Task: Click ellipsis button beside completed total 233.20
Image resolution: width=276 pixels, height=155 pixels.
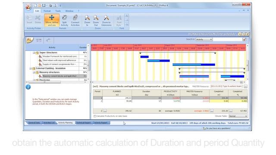Action: [x=231, y=111]
